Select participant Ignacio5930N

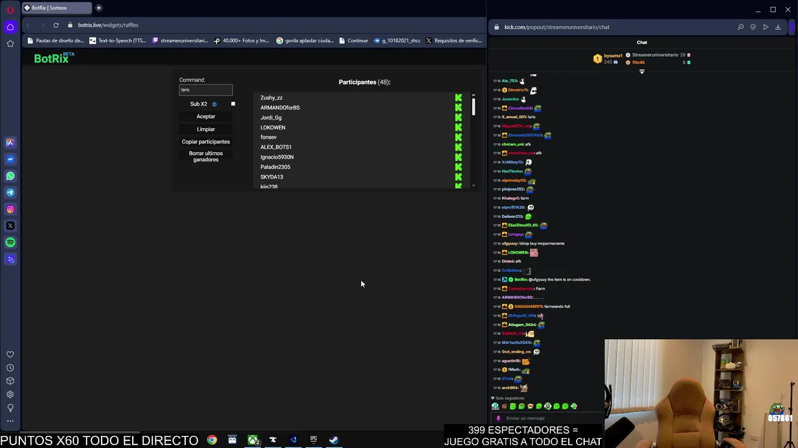click(277, 157)
